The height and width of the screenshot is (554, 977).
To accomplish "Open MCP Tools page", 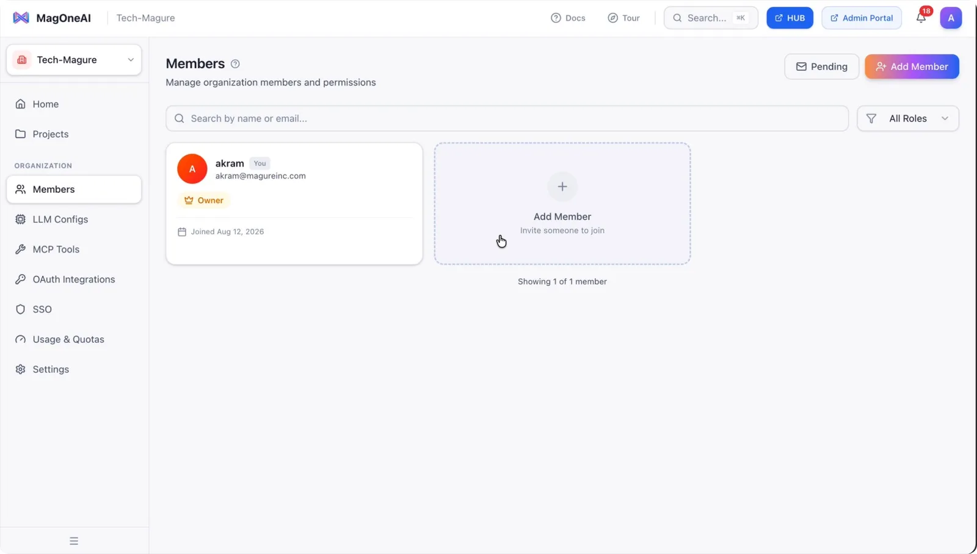I will pyautogui.click(x=74, y=250).
